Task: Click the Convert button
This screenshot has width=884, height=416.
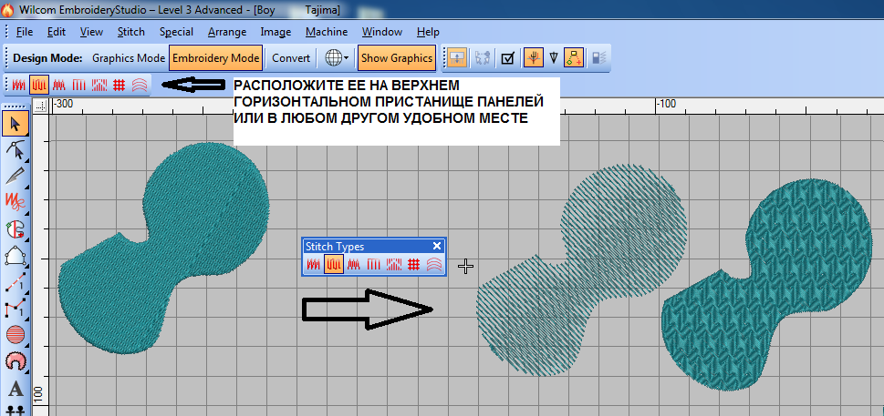Action: [x=291, y=58]
